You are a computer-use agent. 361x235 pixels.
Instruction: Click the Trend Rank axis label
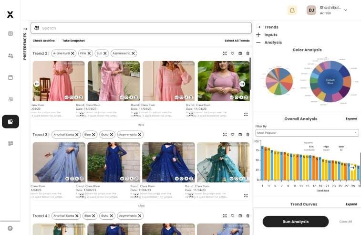322,191
